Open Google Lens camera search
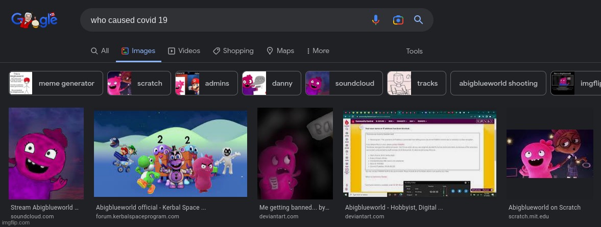 [x=398, y=20]
